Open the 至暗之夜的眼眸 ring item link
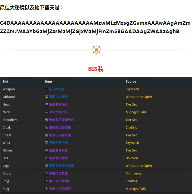 (60, 189)
